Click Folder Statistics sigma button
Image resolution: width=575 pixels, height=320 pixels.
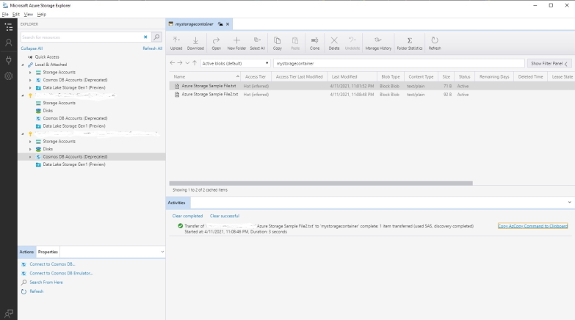coord(410,43)
